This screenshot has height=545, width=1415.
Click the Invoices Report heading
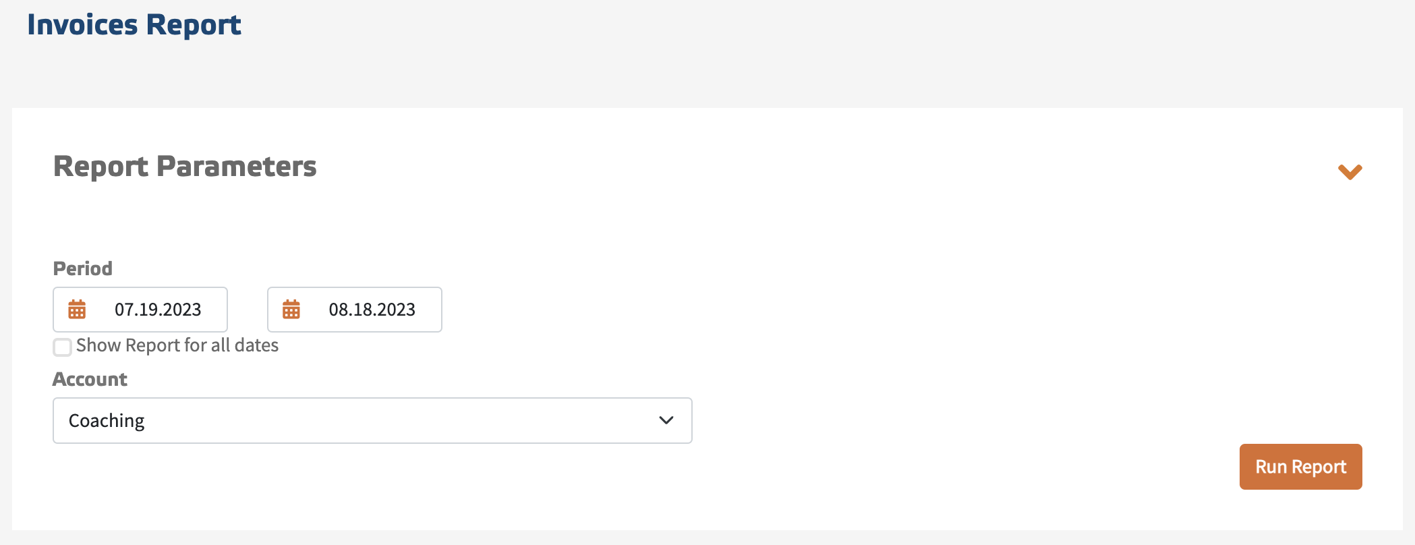point(134,24)
